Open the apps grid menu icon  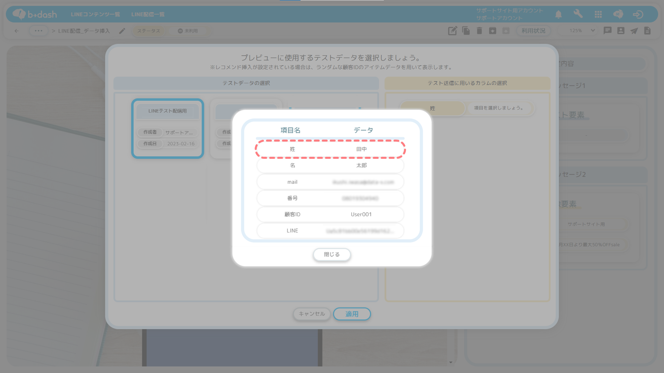(598, 14)
